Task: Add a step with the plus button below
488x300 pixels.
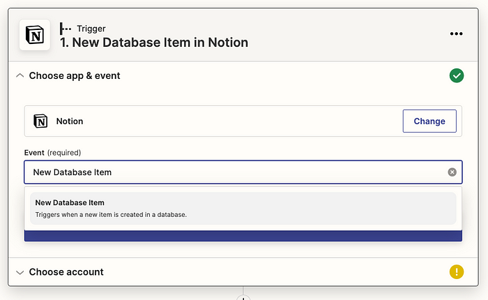Action: coord(243,298)
